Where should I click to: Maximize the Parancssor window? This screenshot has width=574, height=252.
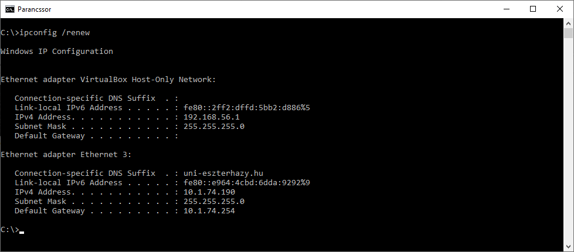[x=533, y=9]
